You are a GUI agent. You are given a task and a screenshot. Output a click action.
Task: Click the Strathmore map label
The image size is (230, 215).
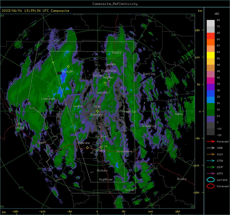click(x=124, y=151)
